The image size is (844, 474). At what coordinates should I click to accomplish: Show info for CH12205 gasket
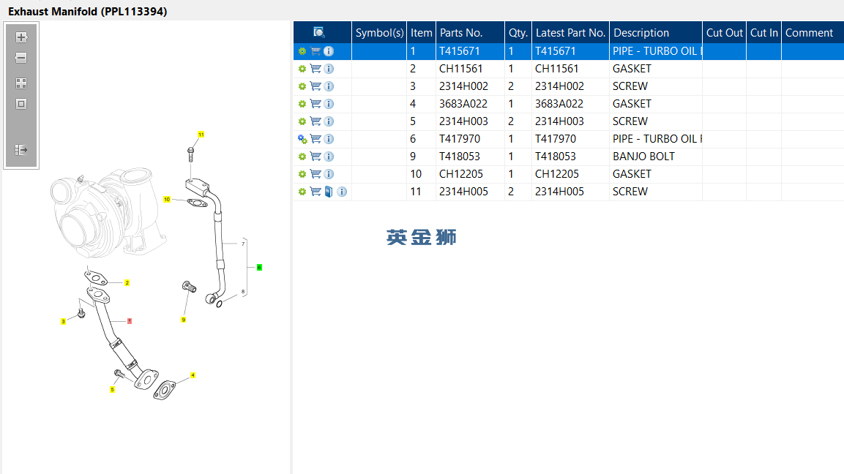point(329,174)
